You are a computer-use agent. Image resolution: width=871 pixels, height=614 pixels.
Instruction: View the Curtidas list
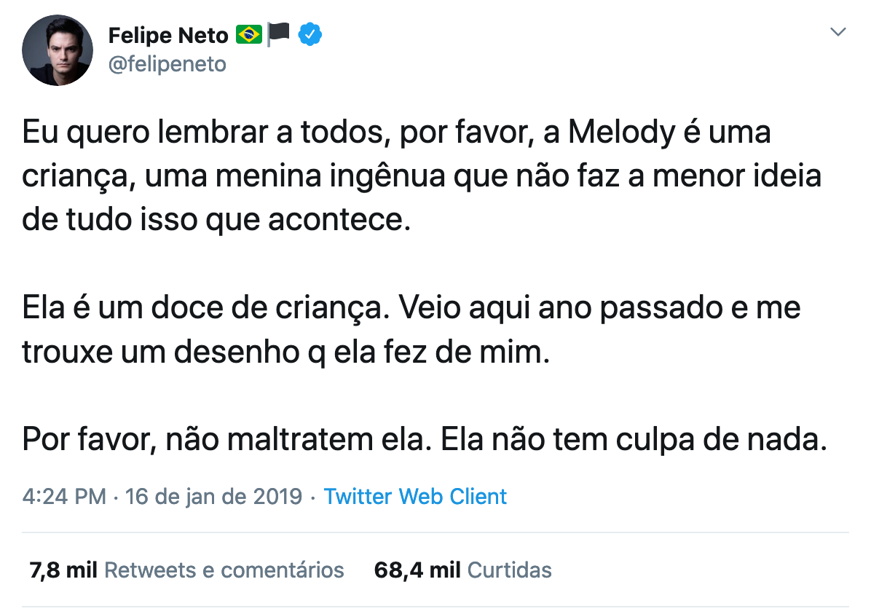(x=509, y=570)
